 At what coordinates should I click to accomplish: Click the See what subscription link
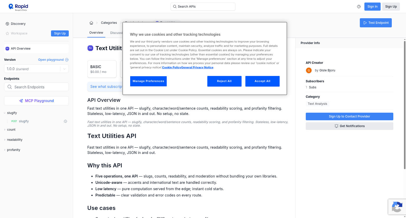[106, 87]
